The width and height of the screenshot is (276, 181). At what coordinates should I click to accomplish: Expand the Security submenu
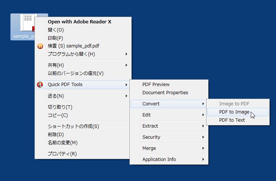(169, 137)
